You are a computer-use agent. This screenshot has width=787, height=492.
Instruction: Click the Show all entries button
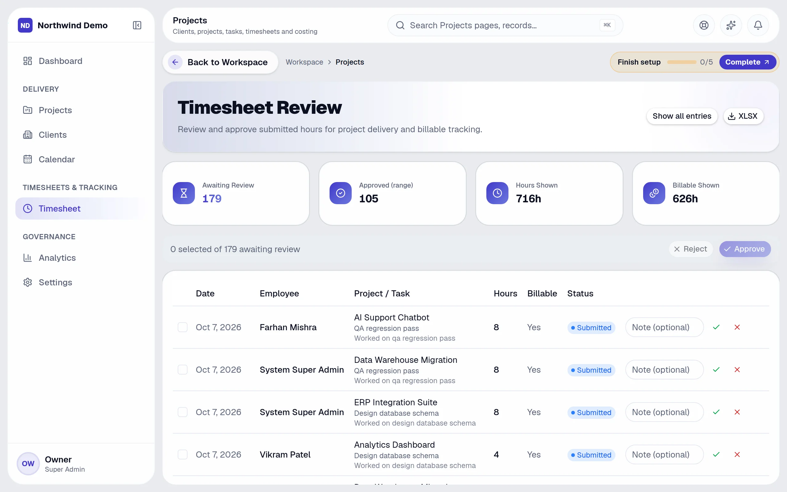[x=682, y=116]
